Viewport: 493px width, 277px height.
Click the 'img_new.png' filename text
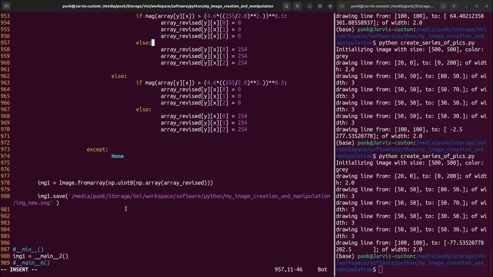click(x=34, y=203)
